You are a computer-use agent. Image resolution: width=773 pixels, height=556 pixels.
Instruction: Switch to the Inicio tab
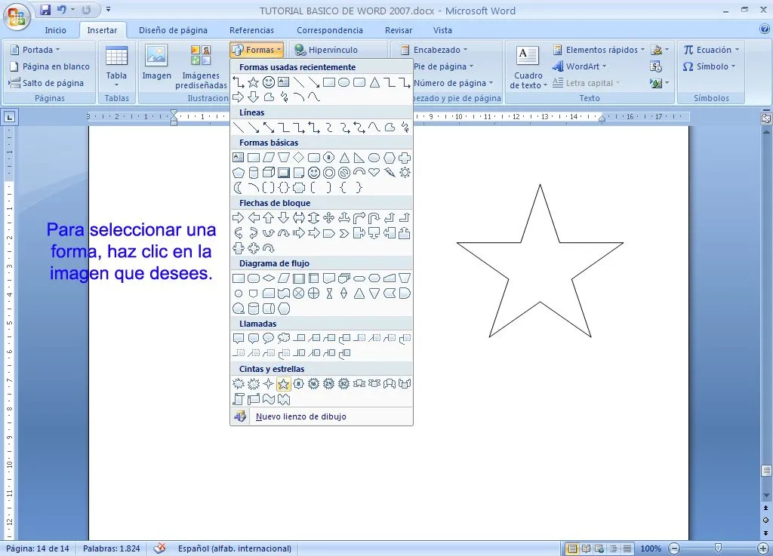coord(55,30)
